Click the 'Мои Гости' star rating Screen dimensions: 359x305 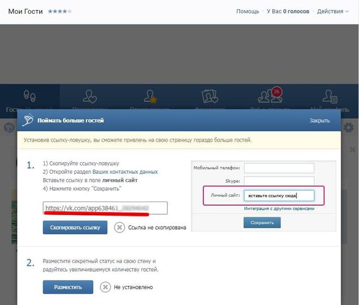(x=59, y=11)
